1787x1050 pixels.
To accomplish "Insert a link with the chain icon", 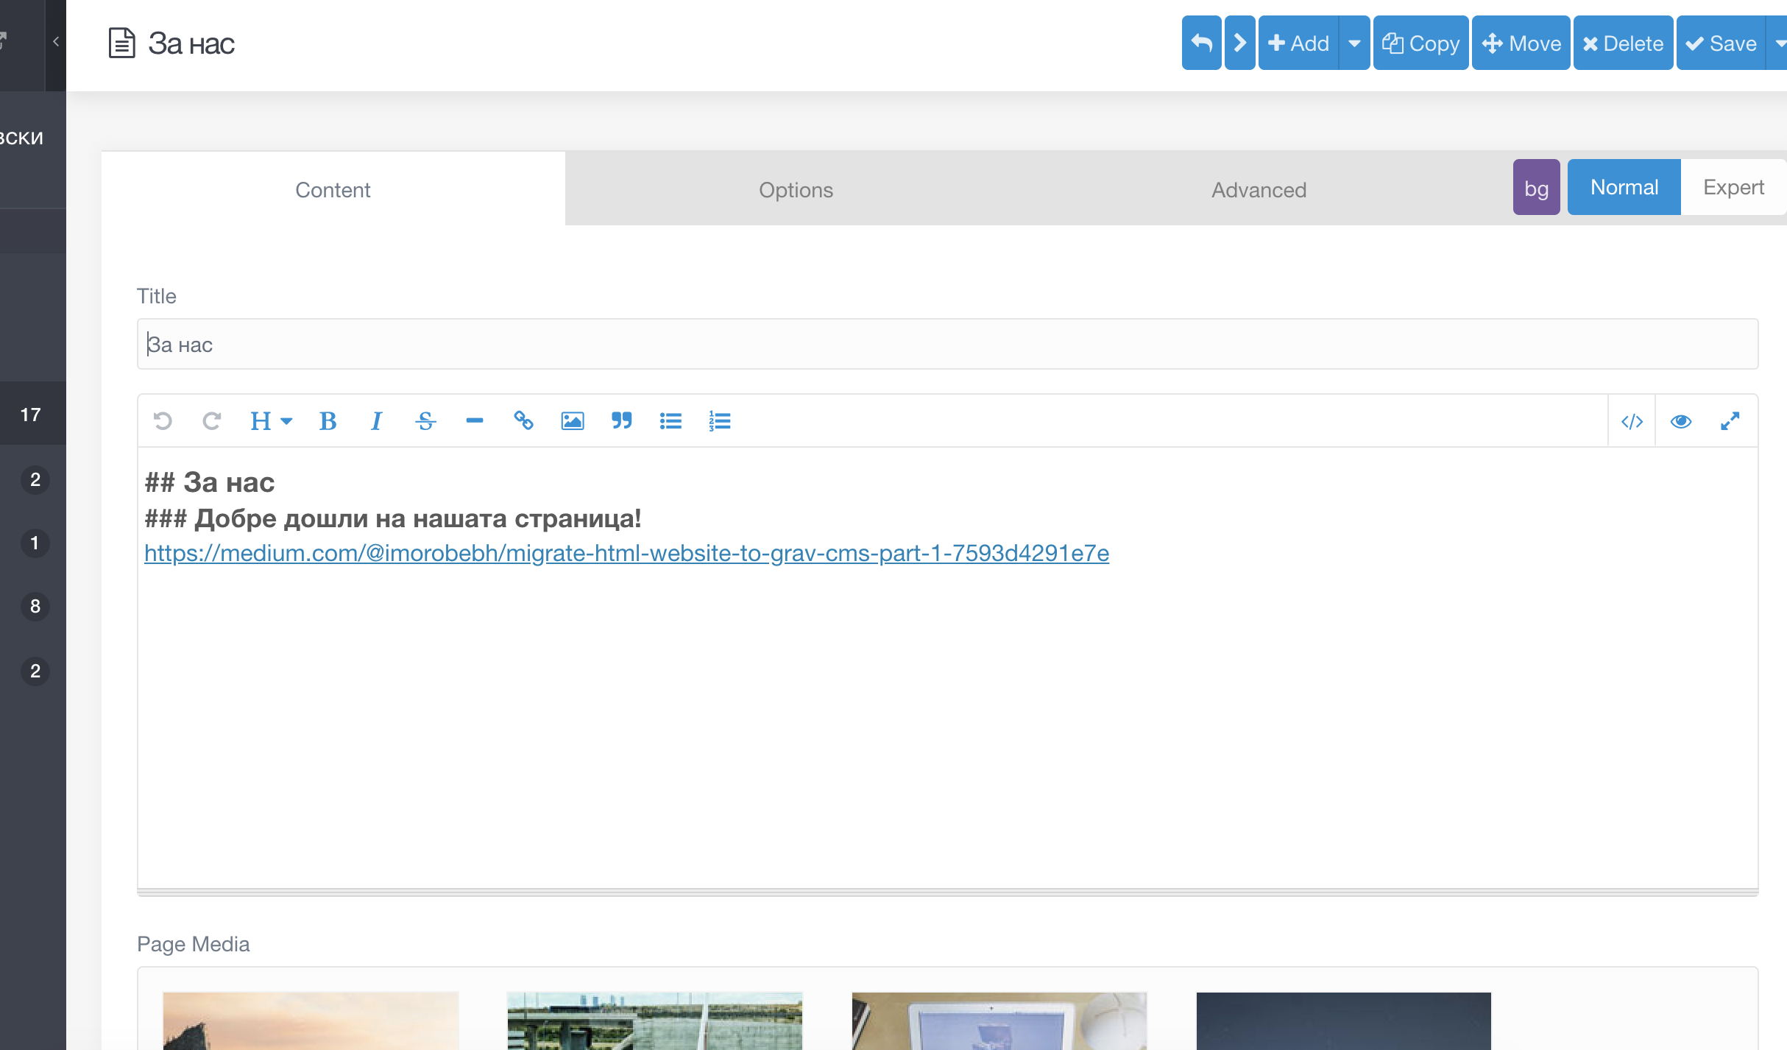I will pos(523,420).
